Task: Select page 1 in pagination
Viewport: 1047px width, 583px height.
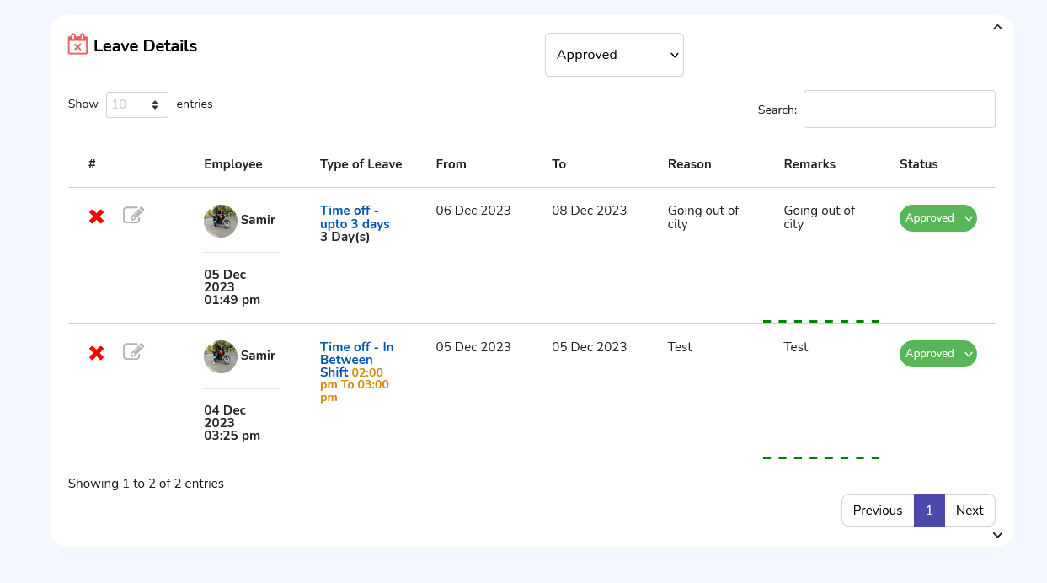Action: tap(929, 511)
